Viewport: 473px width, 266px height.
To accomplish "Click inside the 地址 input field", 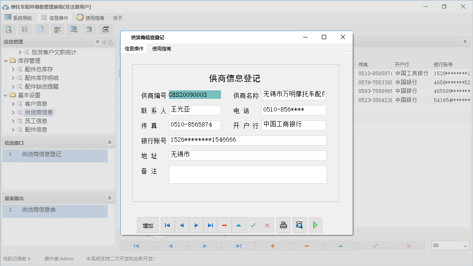I will (x=248, y=156).
